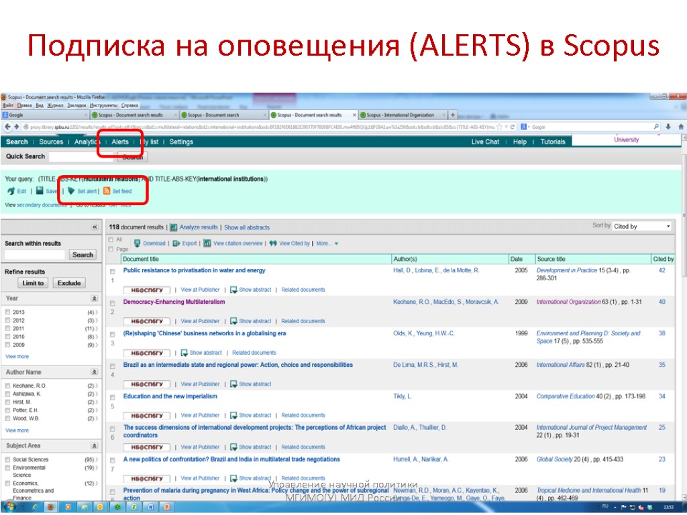Check the 2013 year filter
The width and height of the screenshot is (687, 515).
click(7, 312)
